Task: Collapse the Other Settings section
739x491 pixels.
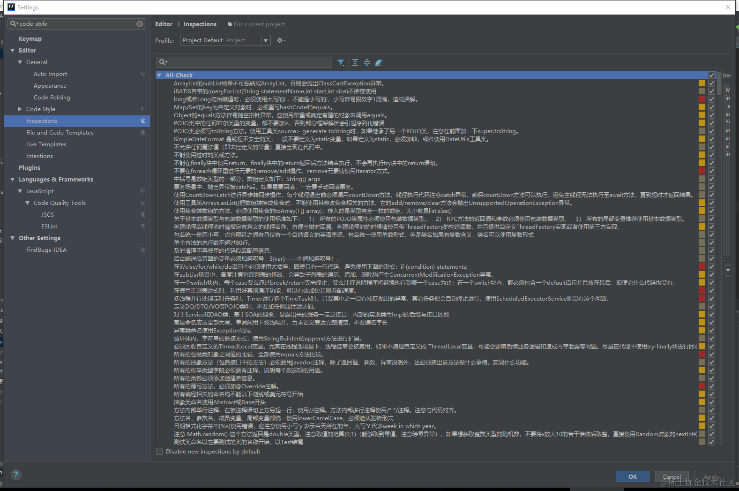Action: coord(13,238)
